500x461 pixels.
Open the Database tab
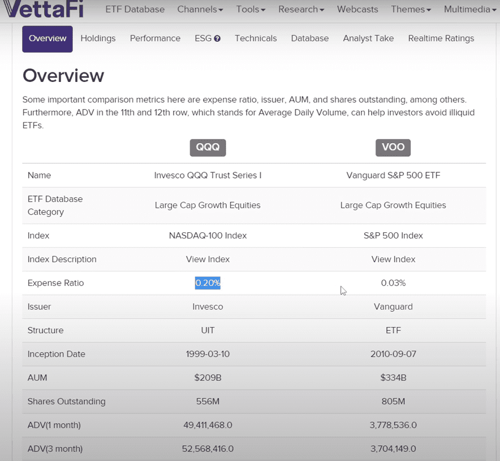pos(309,38)
